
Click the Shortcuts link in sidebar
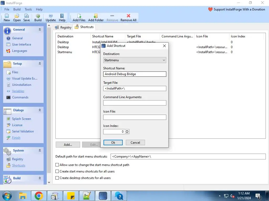coord(19,165)
